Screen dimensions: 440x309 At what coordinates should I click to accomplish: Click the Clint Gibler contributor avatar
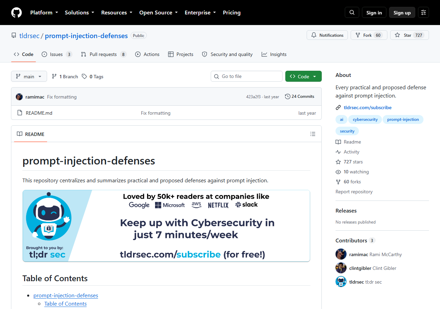click(x=341, y=268)
